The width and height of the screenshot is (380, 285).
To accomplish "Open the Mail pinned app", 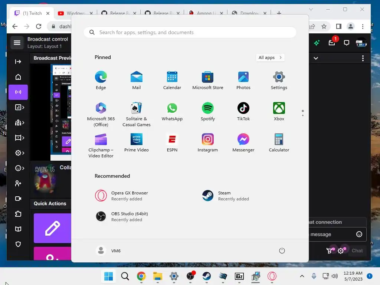I will tap(137, 81).
